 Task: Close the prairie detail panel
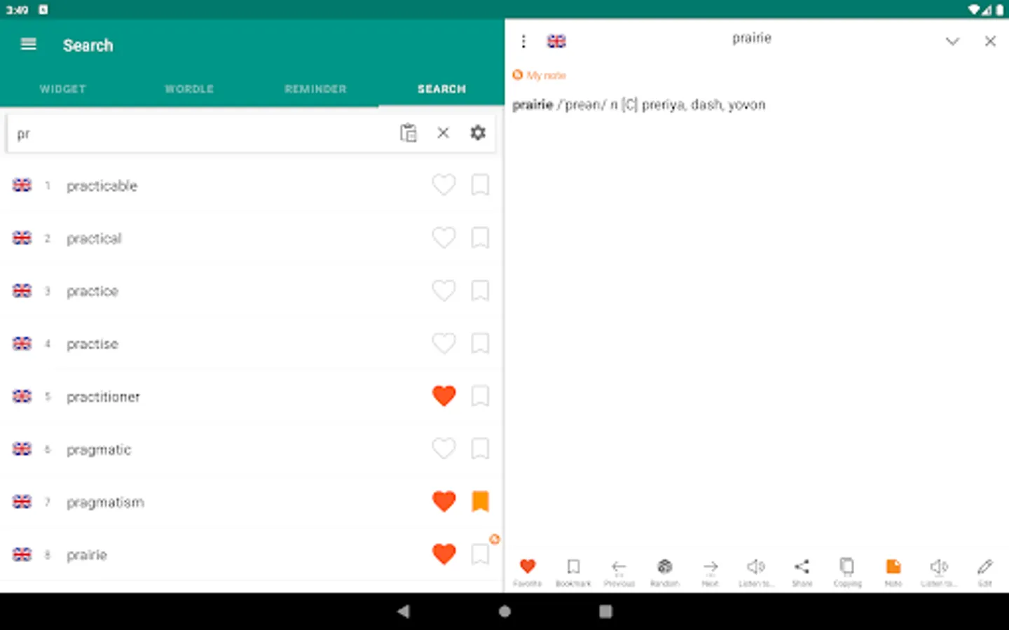tap(990, 41)
